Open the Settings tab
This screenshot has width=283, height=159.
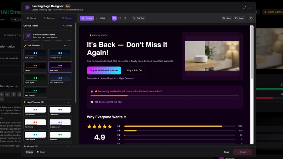tap(49, 18)
